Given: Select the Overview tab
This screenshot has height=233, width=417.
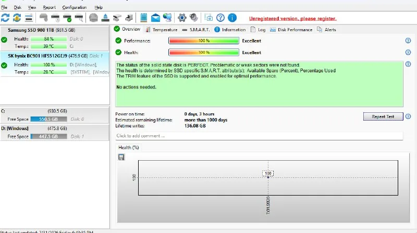Looking at the screenshot, I should click(127, 29).
